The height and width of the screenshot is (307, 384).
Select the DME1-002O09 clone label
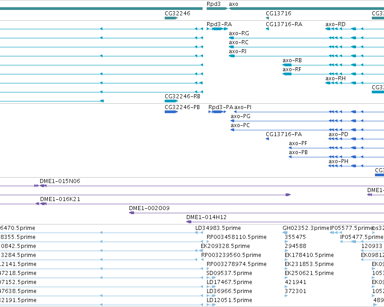[149, 208]
